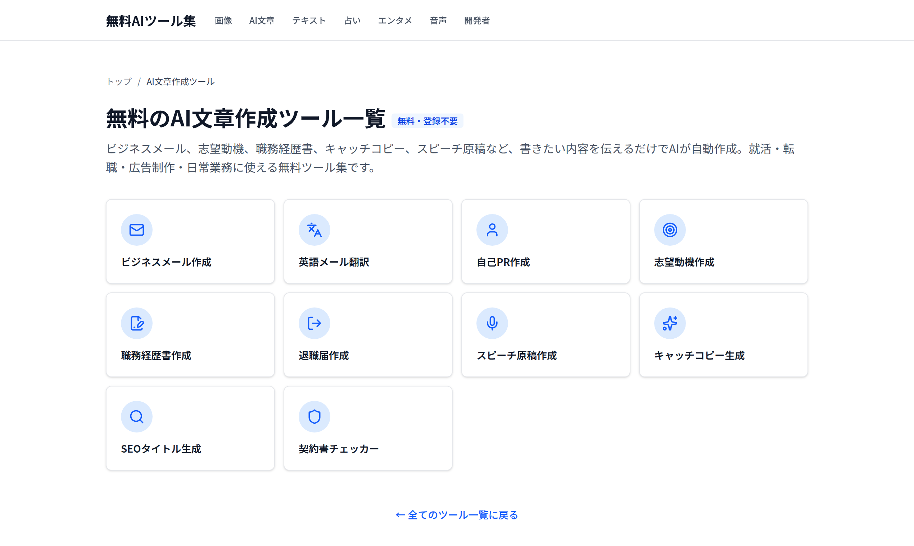Select the translation icon on 英語メール翻訳

(315, 229)
